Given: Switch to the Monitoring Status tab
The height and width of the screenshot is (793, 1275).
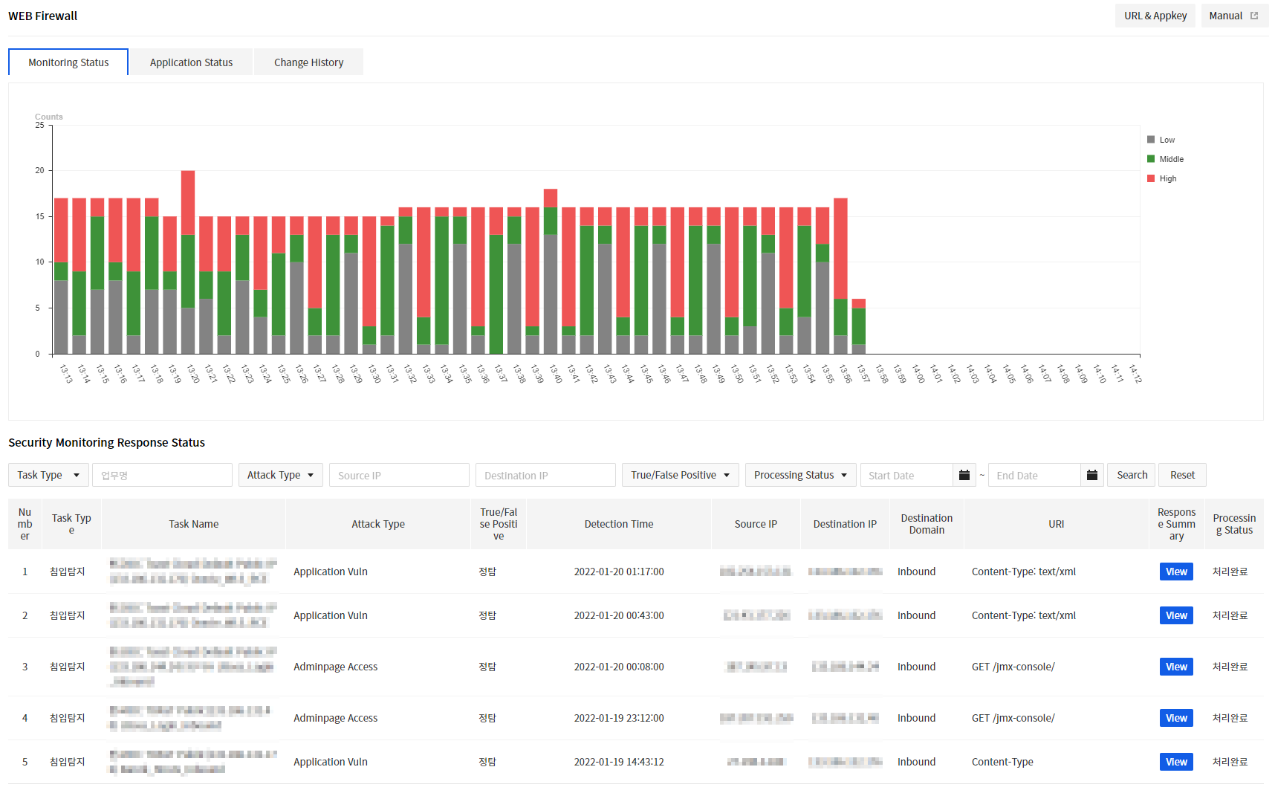Looking at the screenshot, I should tap(68, 62).
